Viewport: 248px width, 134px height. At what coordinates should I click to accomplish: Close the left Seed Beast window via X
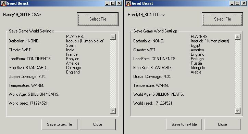(x=119, y=3)
